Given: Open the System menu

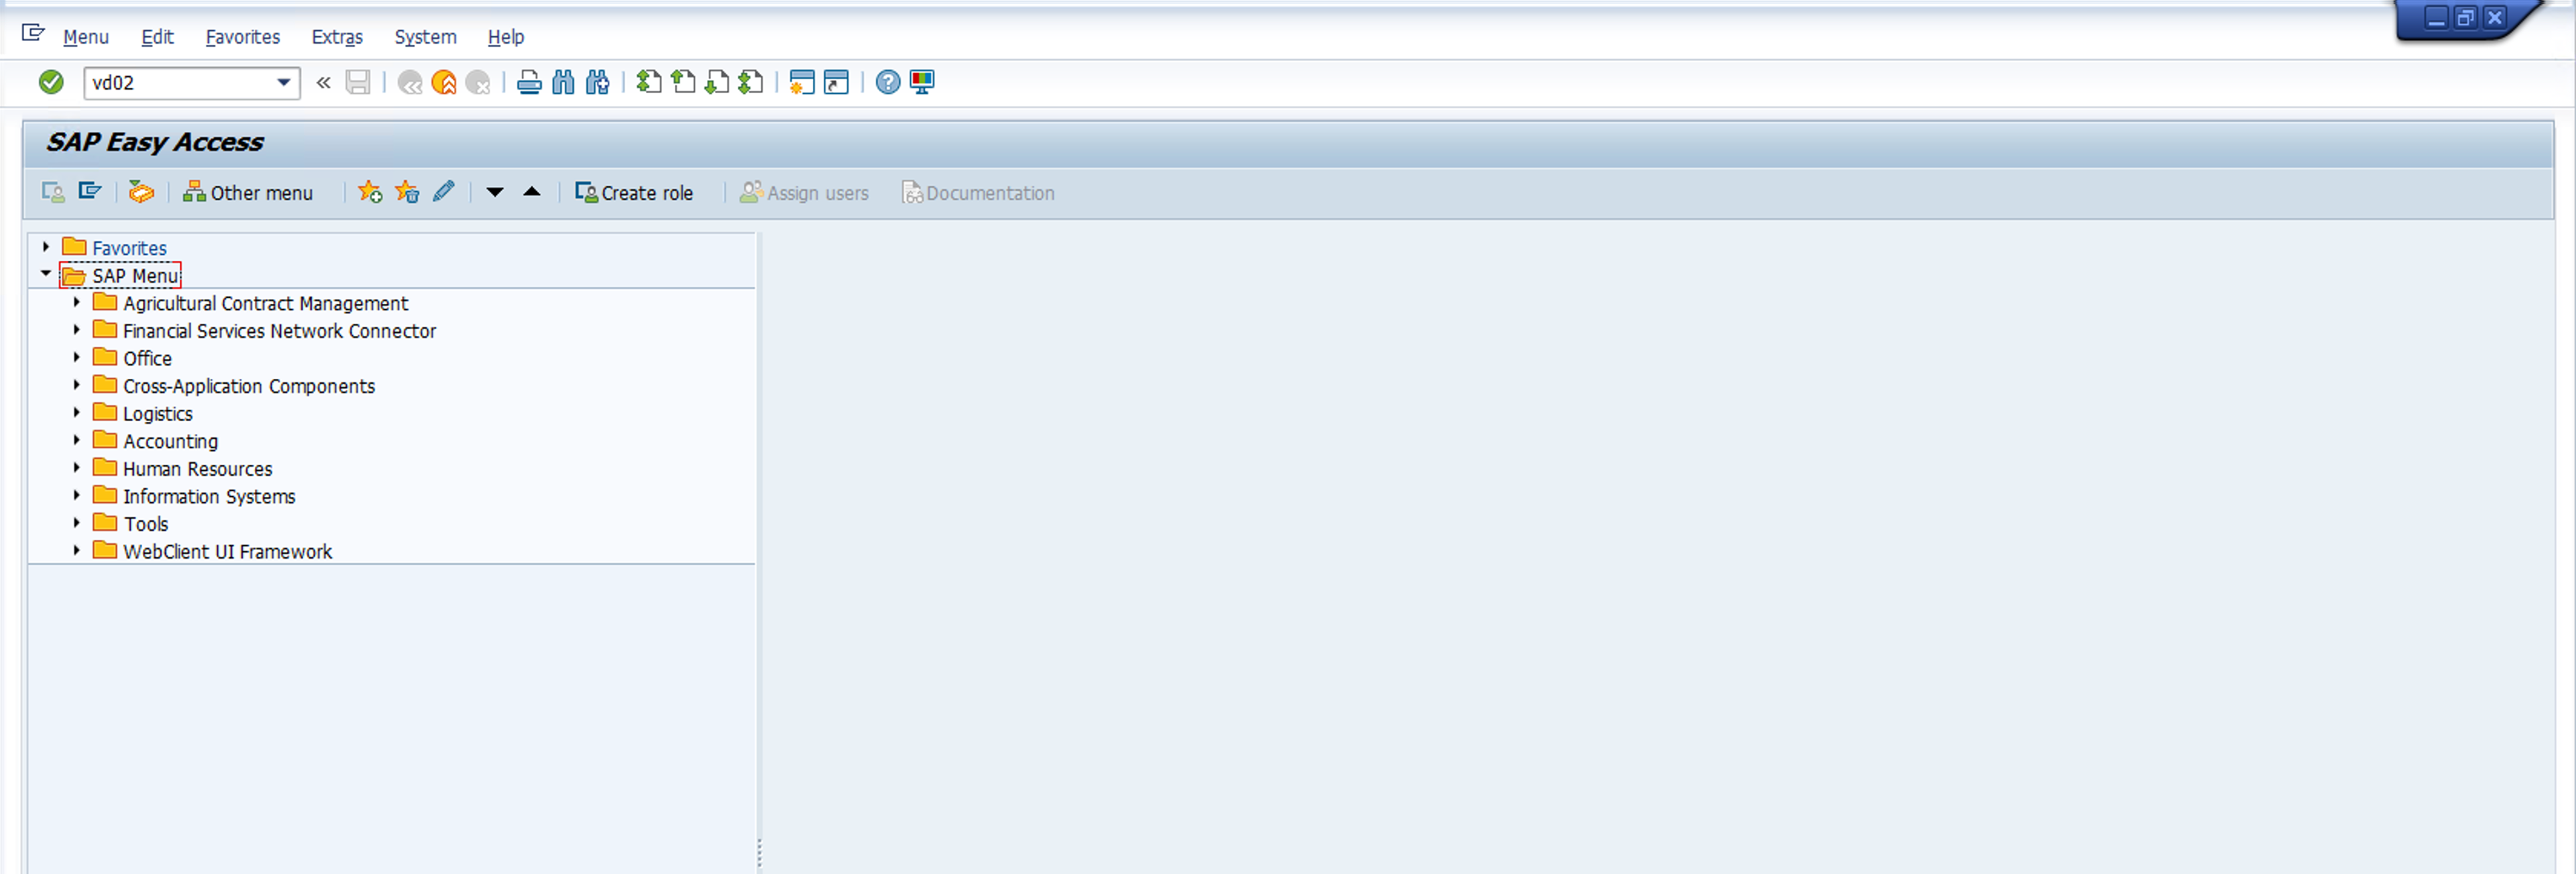Looking at the screenshot, I should 425,37.
